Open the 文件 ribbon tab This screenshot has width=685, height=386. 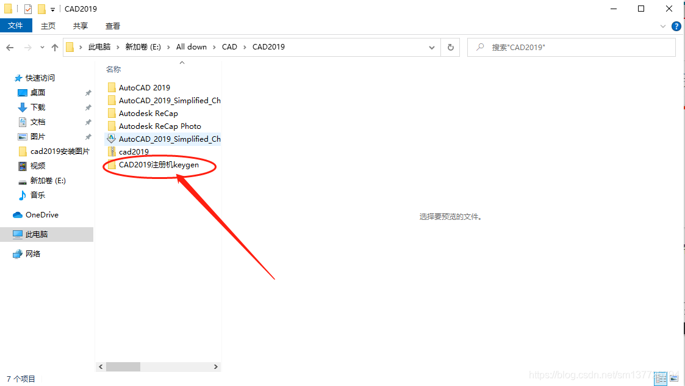16,26
